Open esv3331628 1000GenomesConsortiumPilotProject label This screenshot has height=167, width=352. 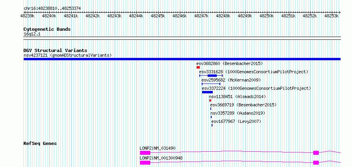click(x=254, y=72)
